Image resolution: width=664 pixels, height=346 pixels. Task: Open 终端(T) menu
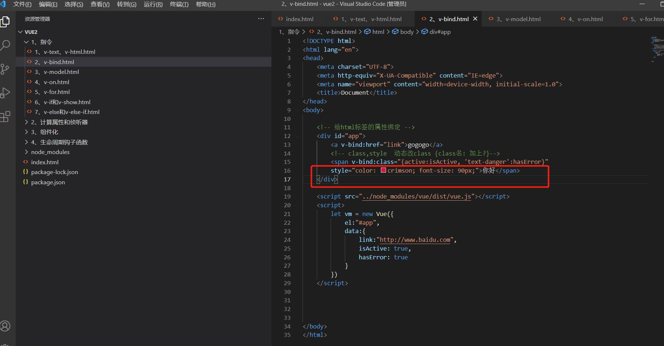click(179, 4)
